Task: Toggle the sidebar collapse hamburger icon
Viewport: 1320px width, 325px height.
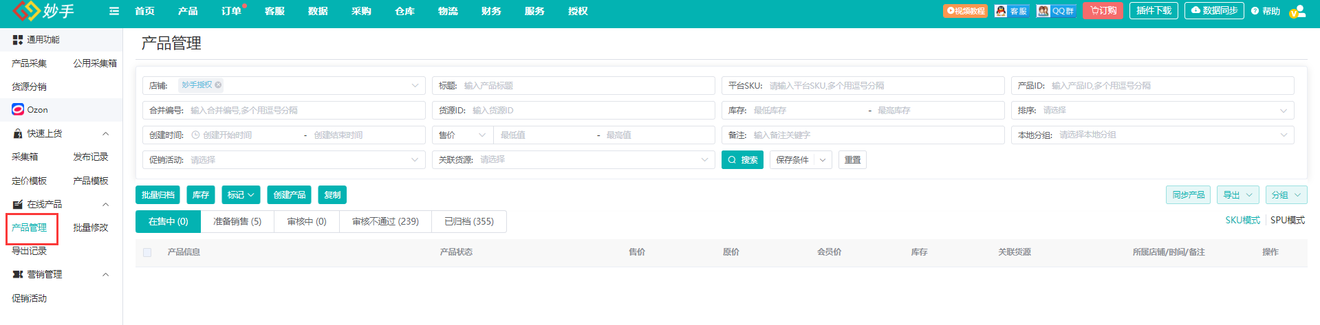Action: (114, 11)
